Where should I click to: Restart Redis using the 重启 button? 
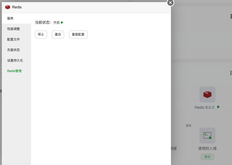point(58,34)
